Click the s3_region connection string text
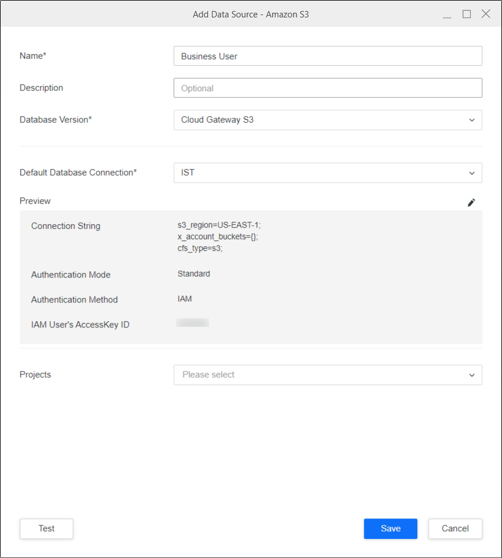The width and height of the screenshot is (502, 558). point(219,226)
